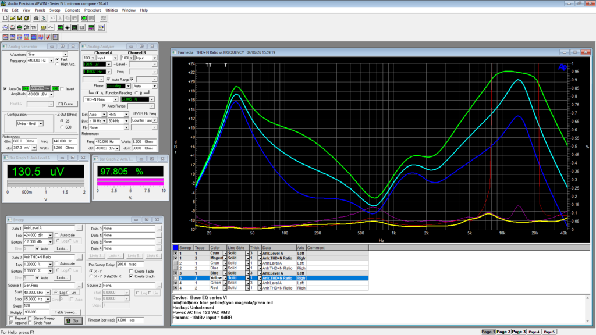Click the Save test floppy icon

[x=20, y=19]
